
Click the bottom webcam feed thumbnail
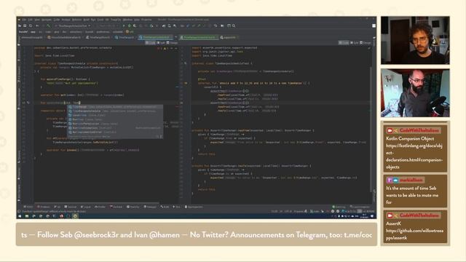pyautogui.click(x=415, y=93)
